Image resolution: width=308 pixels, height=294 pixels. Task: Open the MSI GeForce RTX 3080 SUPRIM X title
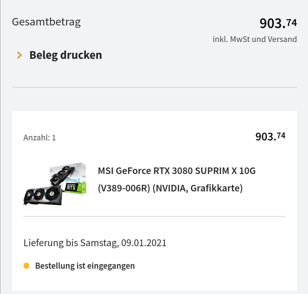point(177,171)
